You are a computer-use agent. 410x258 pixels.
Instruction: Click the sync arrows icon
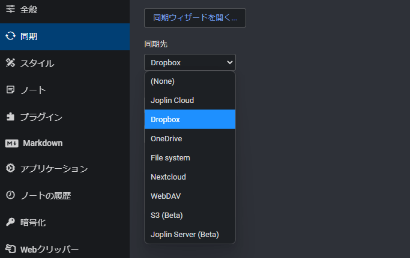click(10, 37)
